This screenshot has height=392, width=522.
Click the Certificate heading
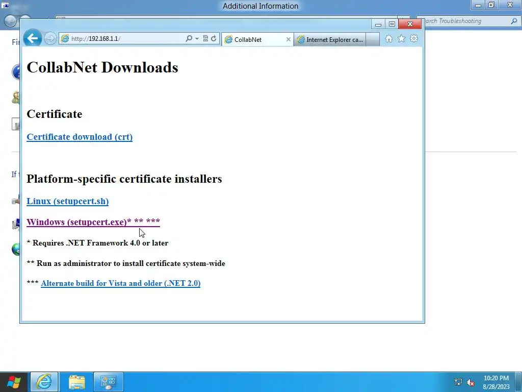[54, 114]
